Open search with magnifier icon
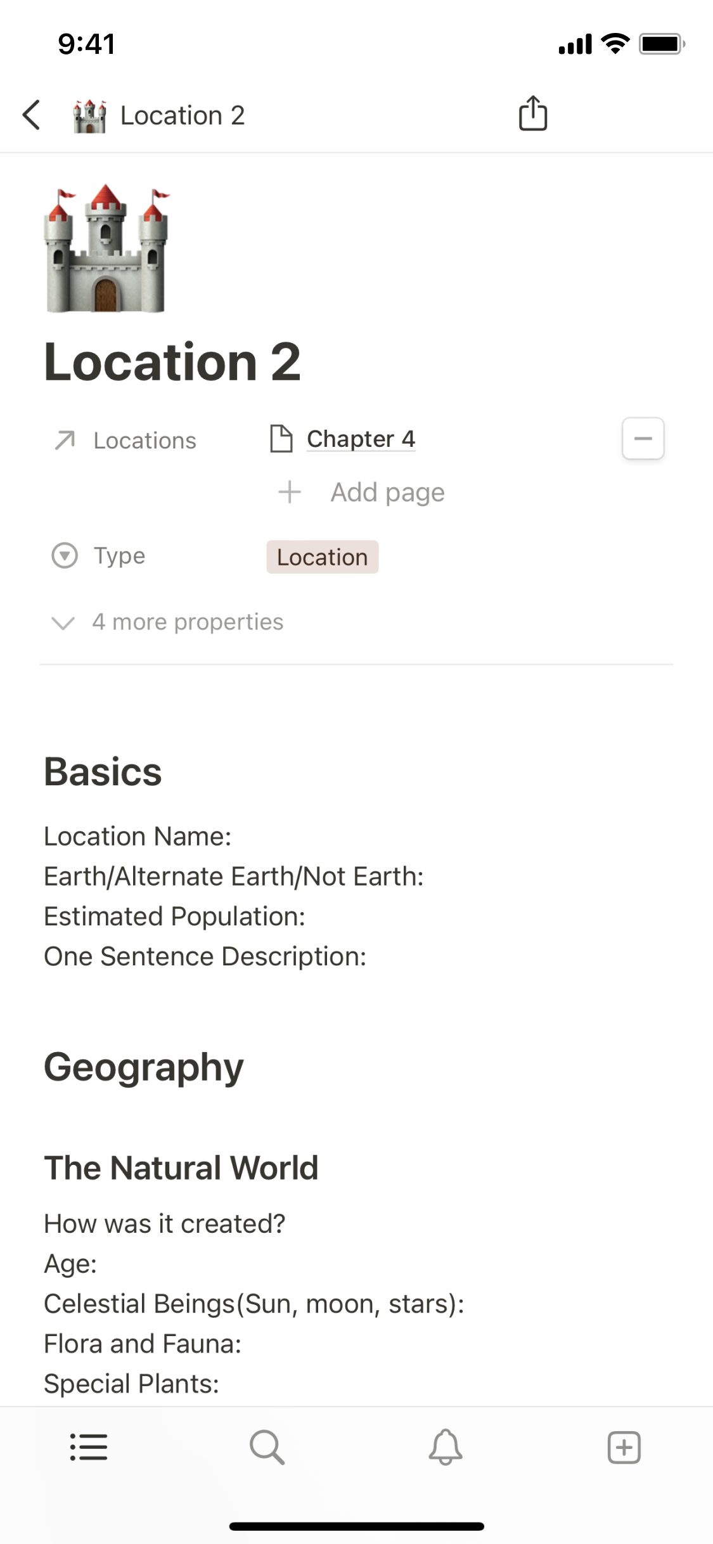 pyautogui.click(x=267, y=1448)
